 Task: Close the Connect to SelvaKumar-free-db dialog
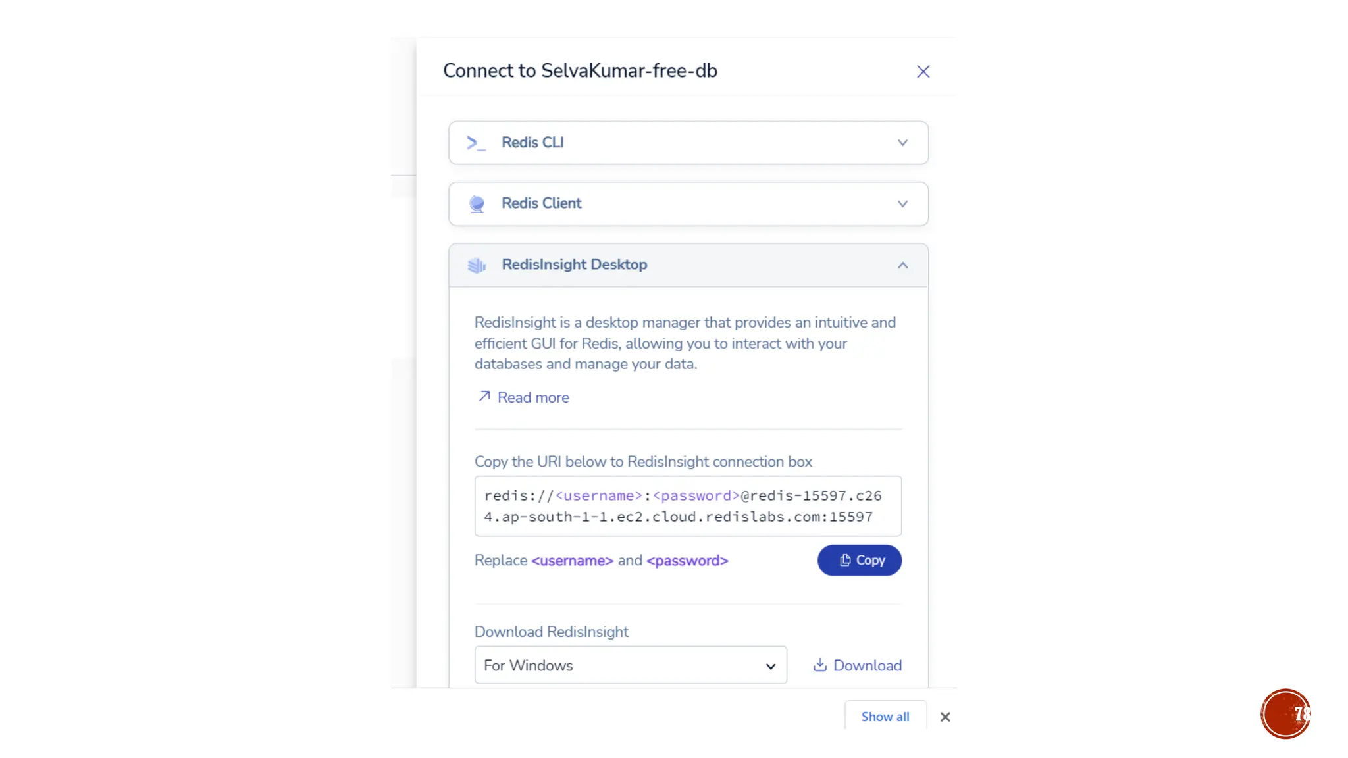click(923, 72)
